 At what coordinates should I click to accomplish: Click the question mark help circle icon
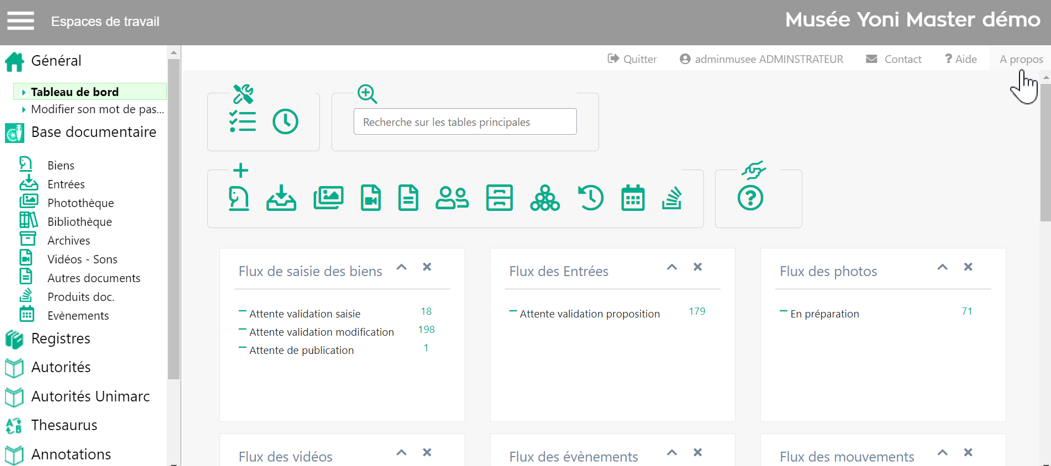pos(750,198)
